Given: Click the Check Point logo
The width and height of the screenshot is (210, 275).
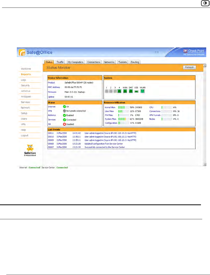Looking at the screenshot, I should pos(194,52).
